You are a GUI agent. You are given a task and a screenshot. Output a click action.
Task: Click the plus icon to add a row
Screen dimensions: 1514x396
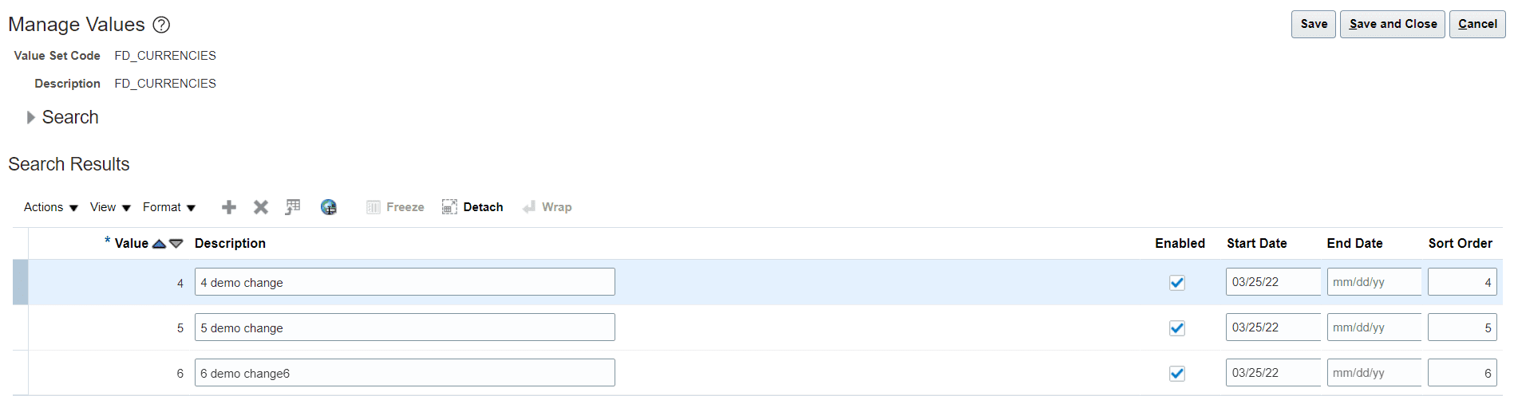tap(229, 207)
